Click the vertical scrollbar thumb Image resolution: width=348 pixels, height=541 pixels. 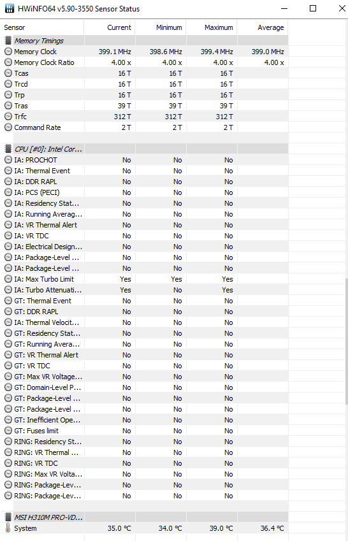coord(346,342)
